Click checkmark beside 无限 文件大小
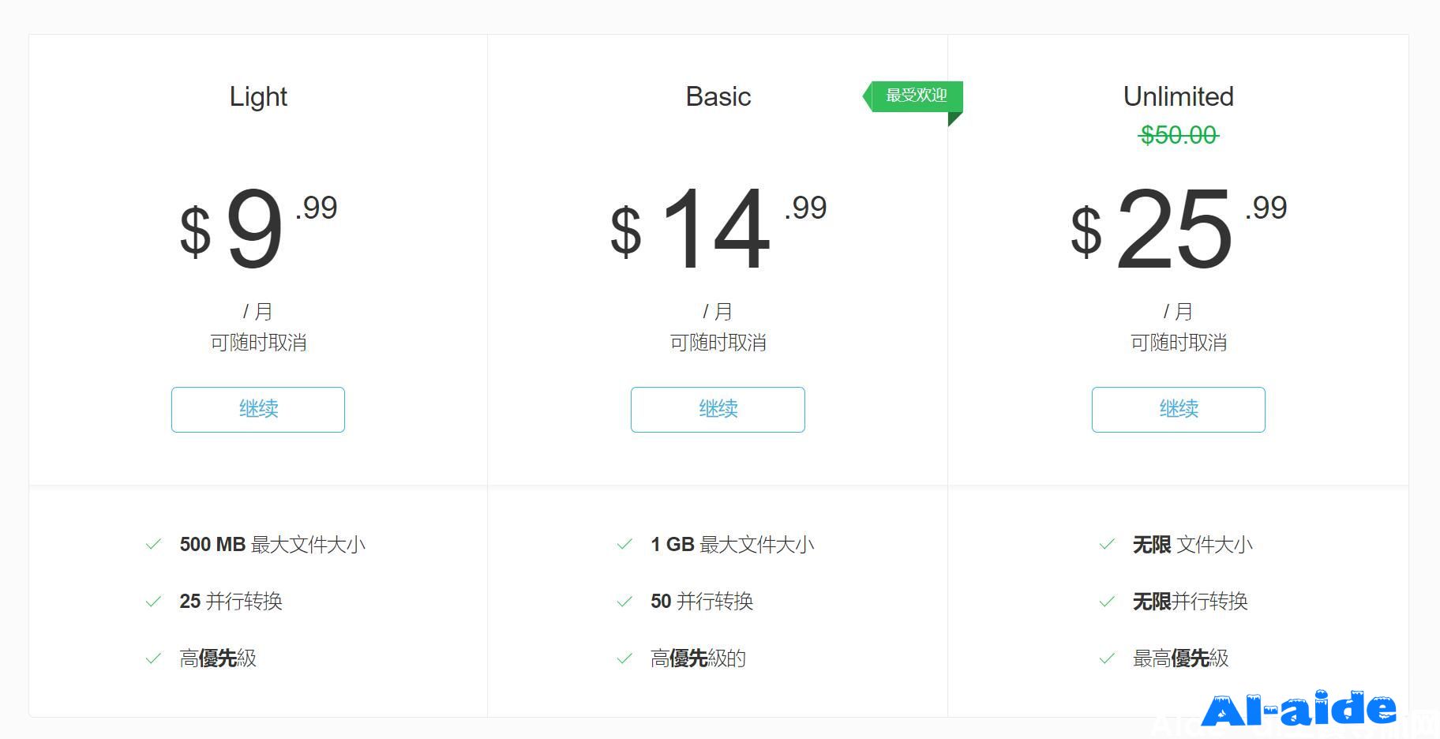This screenshot has width=1440, height=739. pos(1107,544)
